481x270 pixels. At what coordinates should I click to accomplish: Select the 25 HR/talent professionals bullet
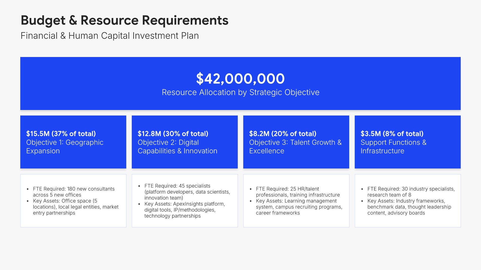pyautogui.click(x=298, y=192)
